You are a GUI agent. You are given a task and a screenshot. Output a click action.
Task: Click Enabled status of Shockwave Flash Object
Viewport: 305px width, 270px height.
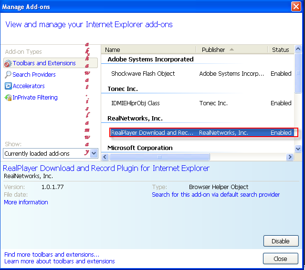(281, 73)
